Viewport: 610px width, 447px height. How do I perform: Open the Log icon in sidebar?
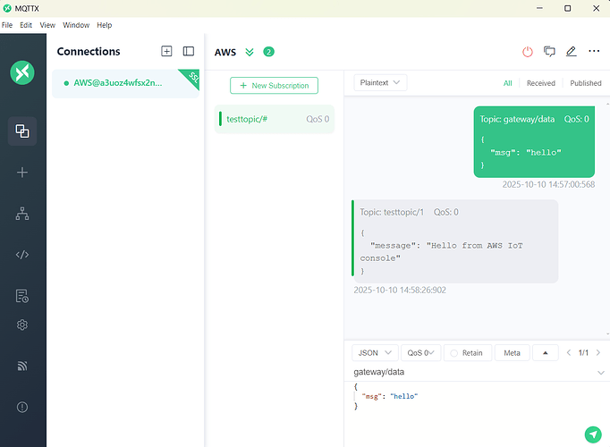(22, 296)
